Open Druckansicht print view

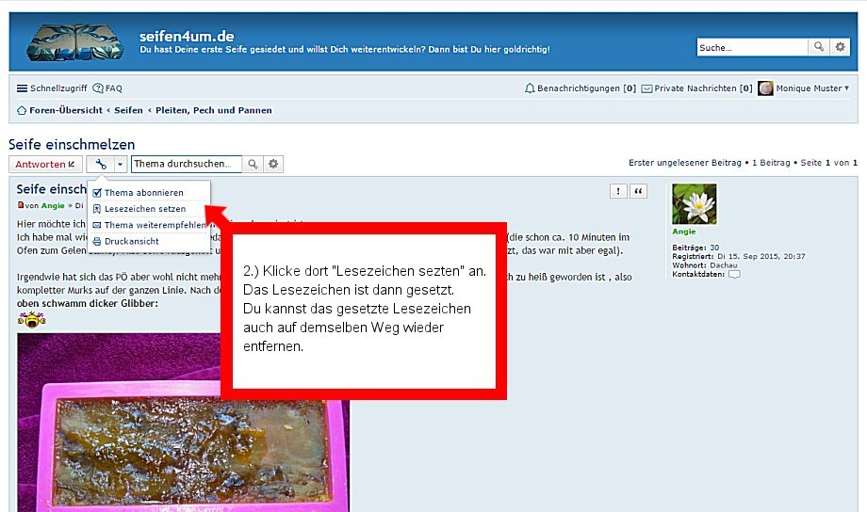click(126, 241)
